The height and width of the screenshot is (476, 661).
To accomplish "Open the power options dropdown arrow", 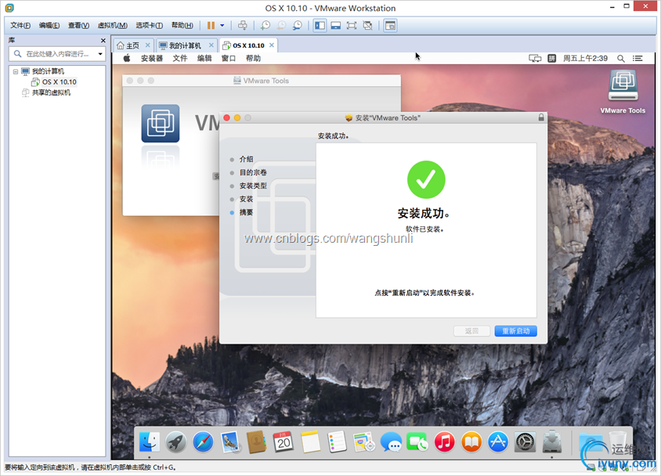I will point(222,26).
